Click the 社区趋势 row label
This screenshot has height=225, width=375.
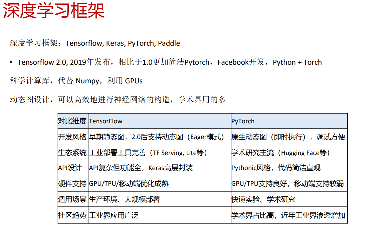coord(73,215)
